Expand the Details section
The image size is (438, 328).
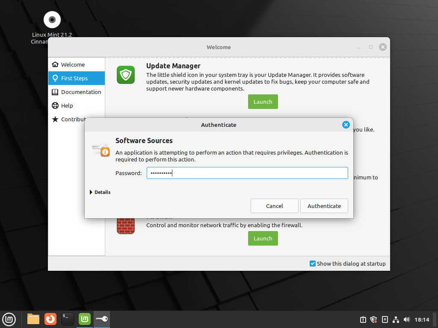[100, 192]
